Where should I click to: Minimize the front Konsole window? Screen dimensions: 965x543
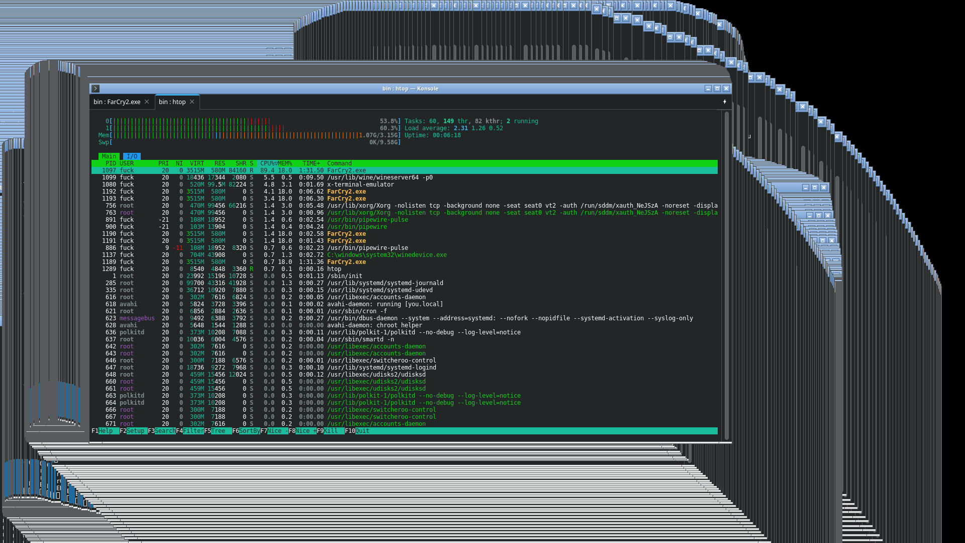708,88
